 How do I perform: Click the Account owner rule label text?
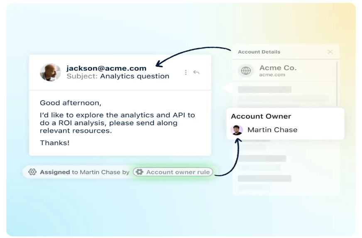(178, 172)
